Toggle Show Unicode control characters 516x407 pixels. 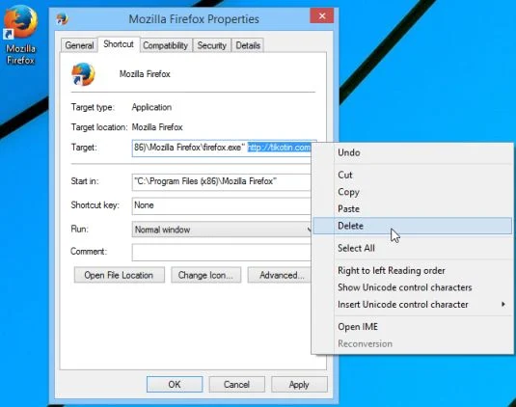pos(413,287)
